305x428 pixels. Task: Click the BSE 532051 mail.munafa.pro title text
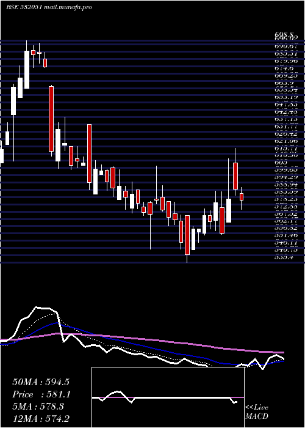(49, 7)
